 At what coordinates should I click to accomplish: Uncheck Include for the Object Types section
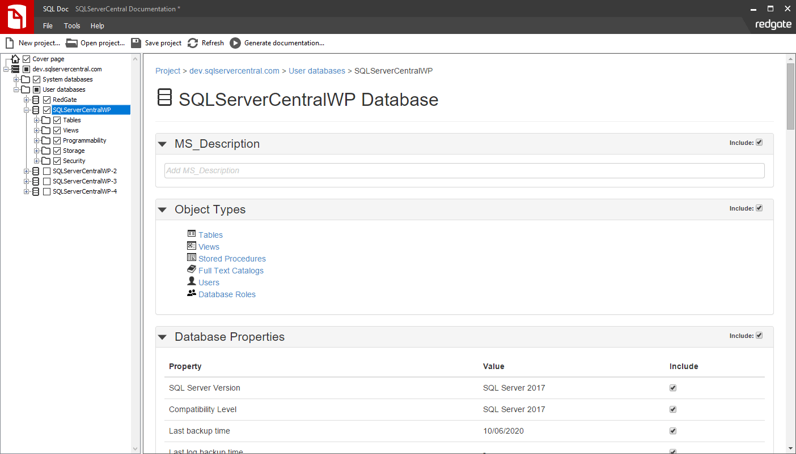(759, 208)
